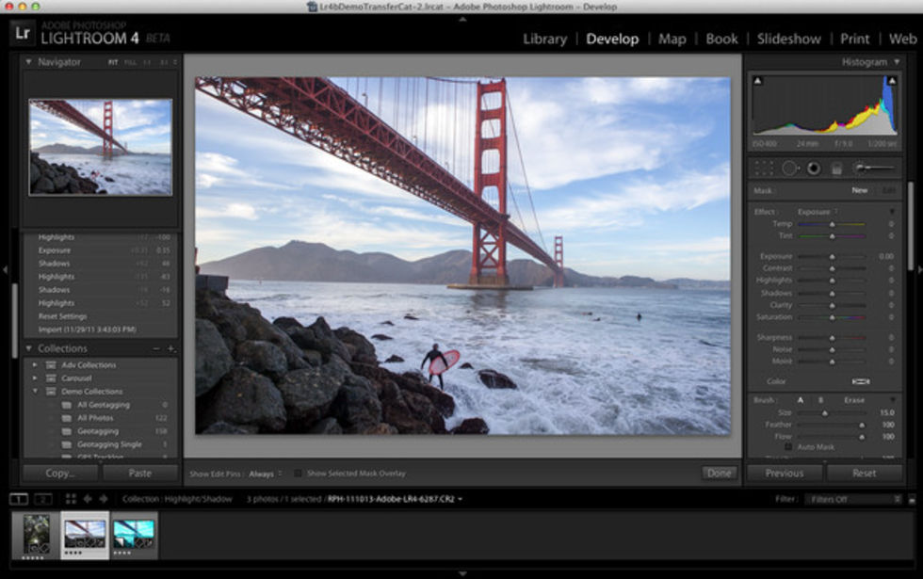923x579 pixels.
Task: Switch to secondary display button 2
Action: (x=42, y=499)
